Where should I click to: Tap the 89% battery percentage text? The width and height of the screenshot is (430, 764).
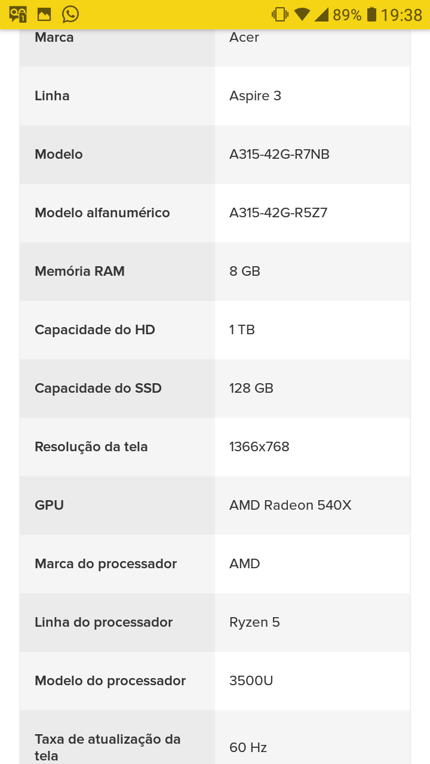[347, 15]
